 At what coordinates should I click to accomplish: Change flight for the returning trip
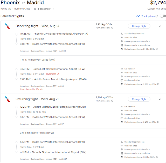point(139,99)
